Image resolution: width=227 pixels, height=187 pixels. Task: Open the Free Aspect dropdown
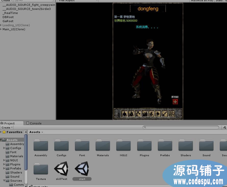pos(78,1)
